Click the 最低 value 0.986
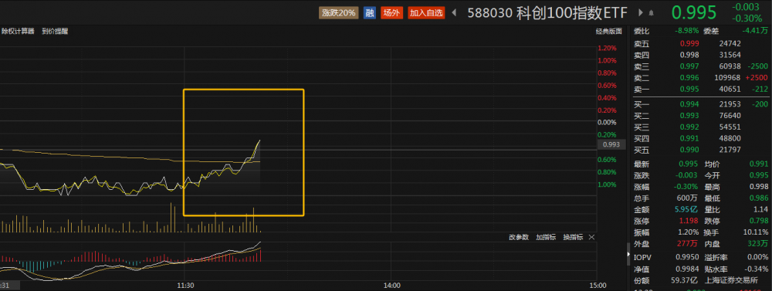Image resolution: width=772 pixels, height=291 pixels. click(759, 198)
